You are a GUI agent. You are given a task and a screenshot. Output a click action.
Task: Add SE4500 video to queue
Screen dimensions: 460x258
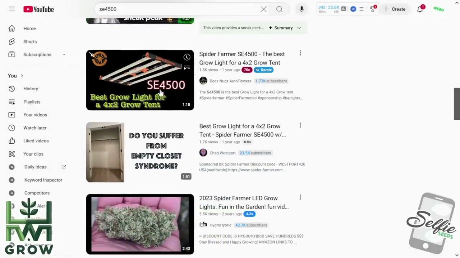[187, 67]
